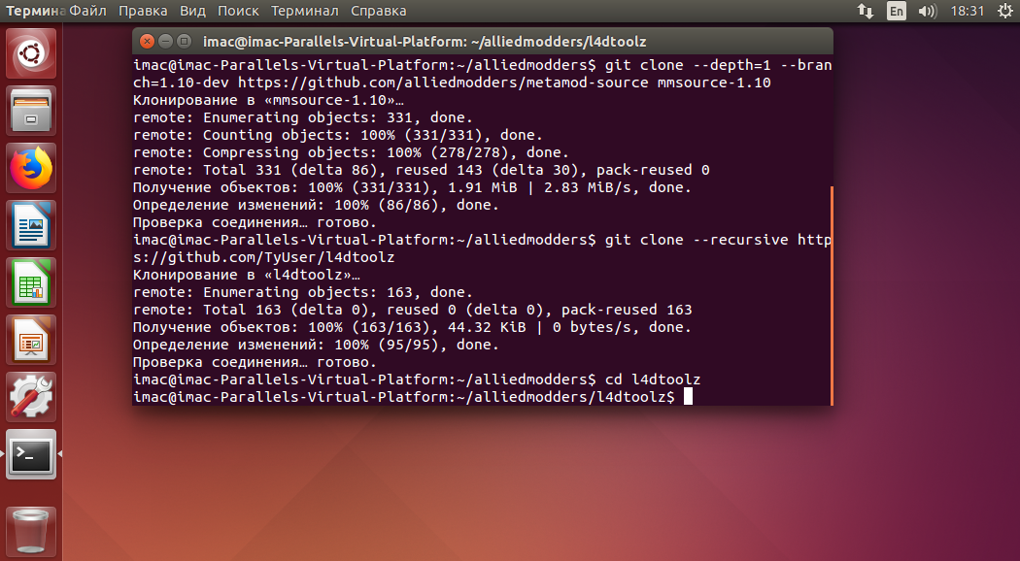Show the calendar from 18:31 clock
The image size is (1020, 561).
968,11
